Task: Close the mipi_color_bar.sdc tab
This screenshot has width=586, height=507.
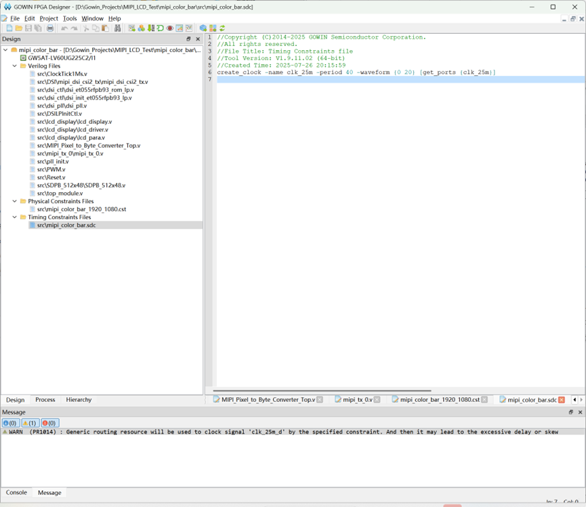Action: 562,400
